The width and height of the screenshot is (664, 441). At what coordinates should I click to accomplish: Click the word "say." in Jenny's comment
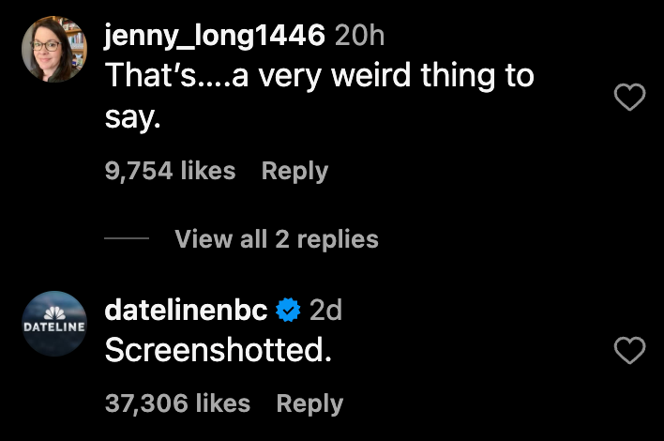pyautogui.click(x=129, y=117)
